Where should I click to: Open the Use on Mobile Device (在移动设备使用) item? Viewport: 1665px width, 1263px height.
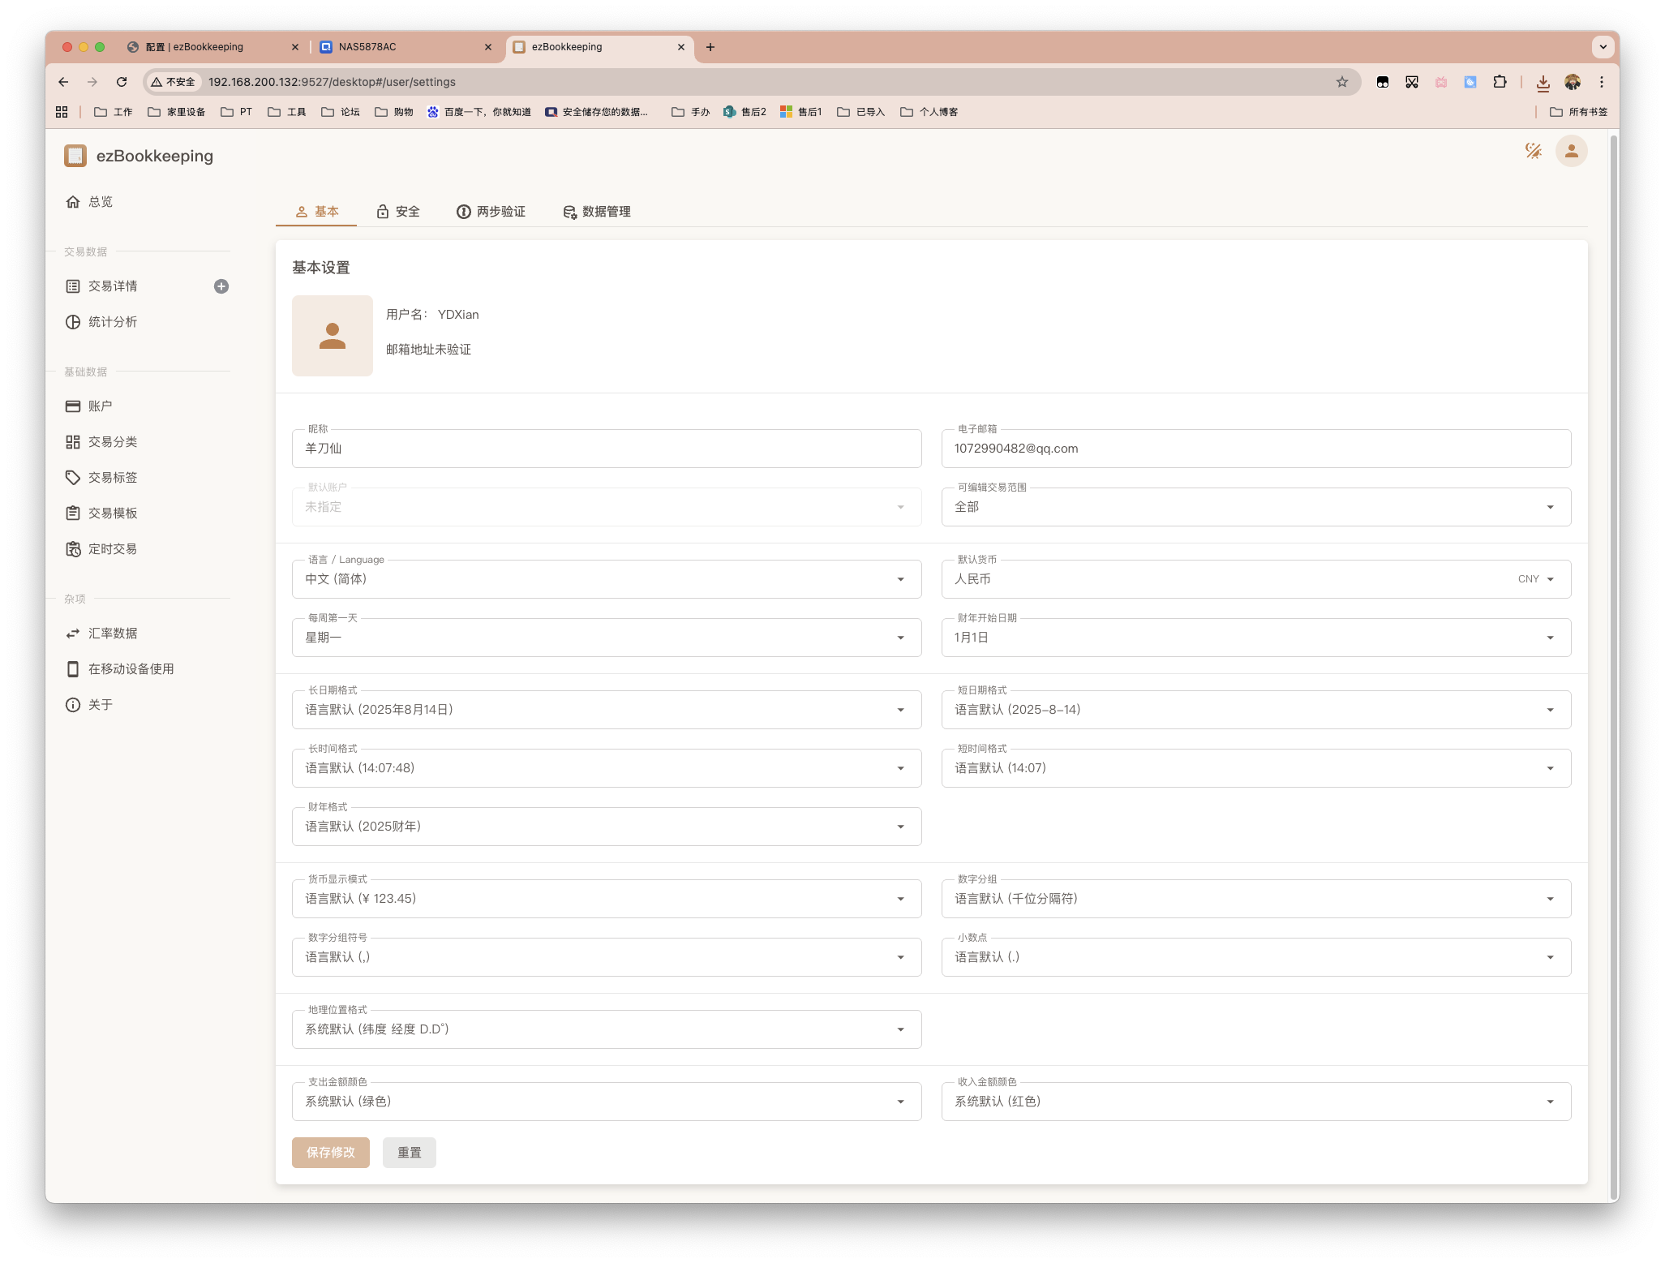tap(131, 669)
